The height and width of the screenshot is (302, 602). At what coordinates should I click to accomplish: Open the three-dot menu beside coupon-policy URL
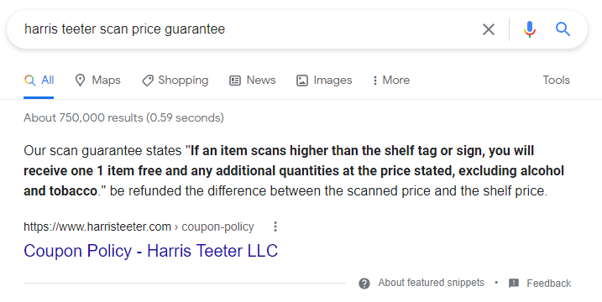275,226
